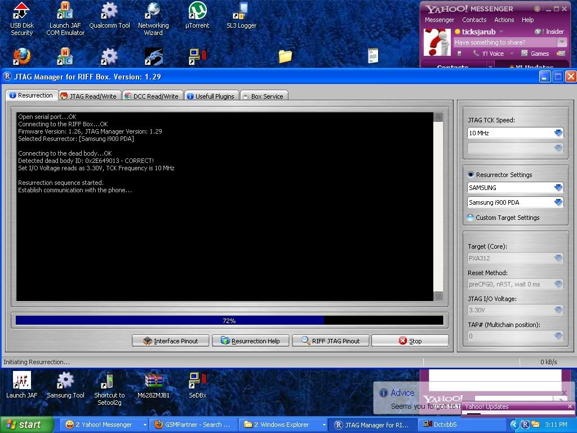Click Yahoo mail tray icon
577x433 pixels.
pyautogui.click(x=535, y=425)
